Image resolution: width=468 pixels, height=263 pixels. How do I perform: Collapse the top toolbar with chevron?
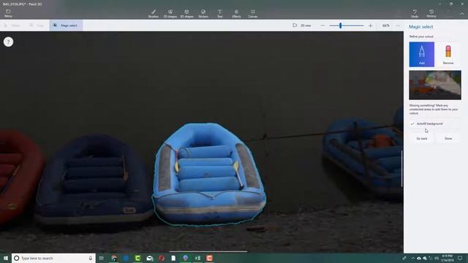(461, 14)
